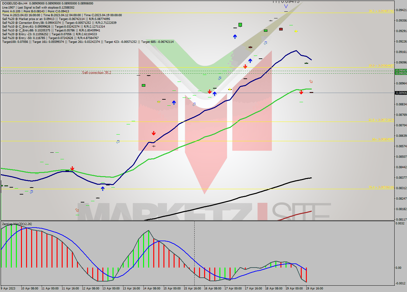
Task: Click the '13 Apr 00:00' time label
Action: (x=111, y=289)
